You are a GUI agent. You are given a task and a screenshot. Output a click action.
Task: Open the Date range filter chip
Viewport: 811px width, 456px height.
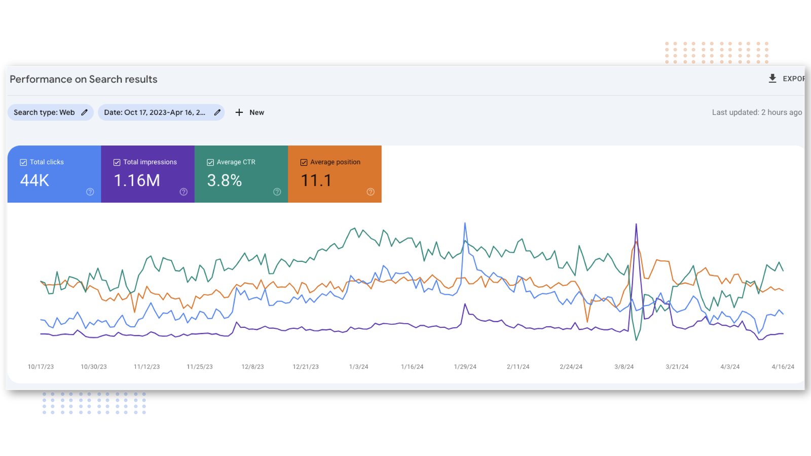[x=155, y=112]
